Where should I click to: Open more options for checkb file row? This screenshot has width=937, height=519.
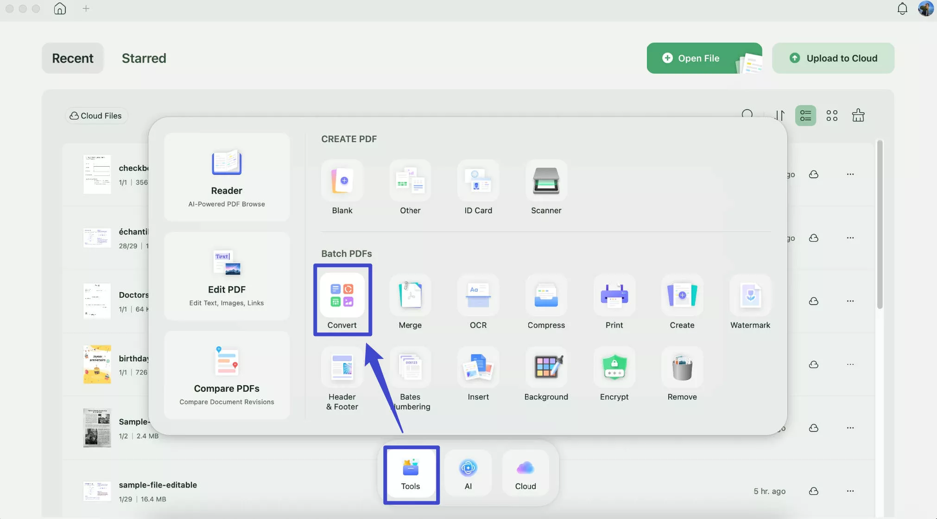click(850, 175)
